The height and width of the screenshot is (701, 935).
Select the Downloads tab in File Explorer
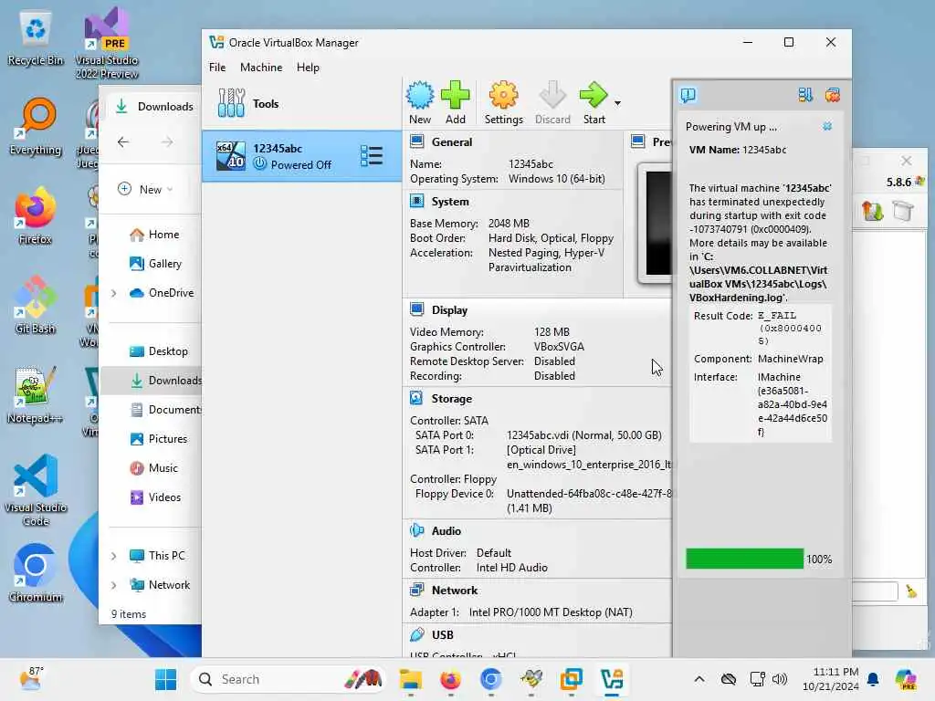(154, 107)
